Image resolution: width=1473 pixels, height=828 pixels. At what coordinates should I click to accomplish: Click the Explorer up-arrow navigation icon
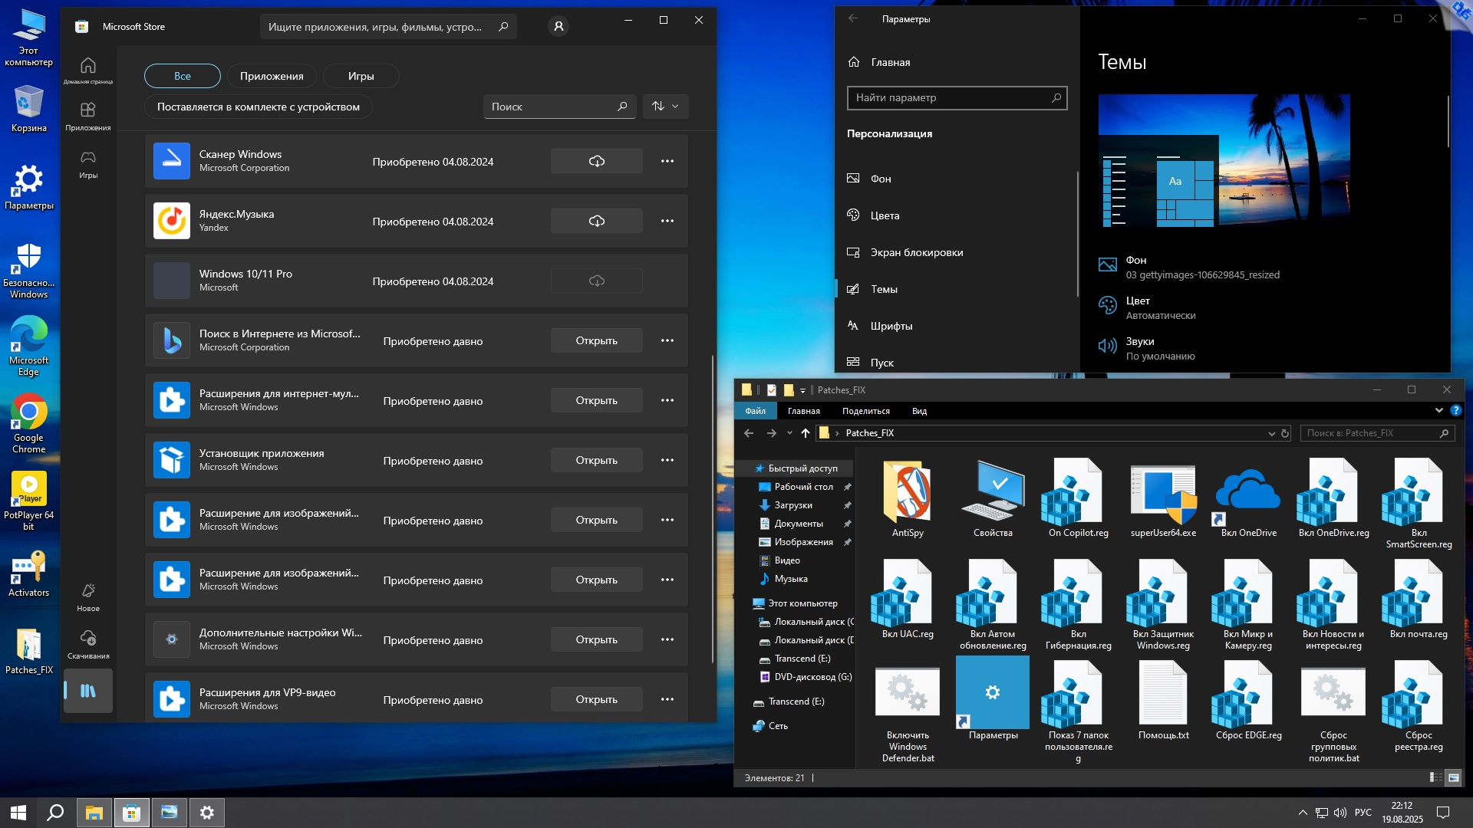pyautogui.click(x=805, y=433)
